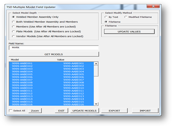Click the UPDATE VALUES button
Image resolution: width=172 pixels, height=126 pixels.
click(x=129, y=32)
